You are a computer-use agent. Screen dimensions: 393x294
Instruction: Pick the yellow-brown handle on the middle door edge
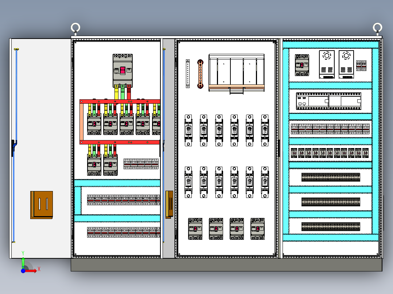click(x=170, y=204)
